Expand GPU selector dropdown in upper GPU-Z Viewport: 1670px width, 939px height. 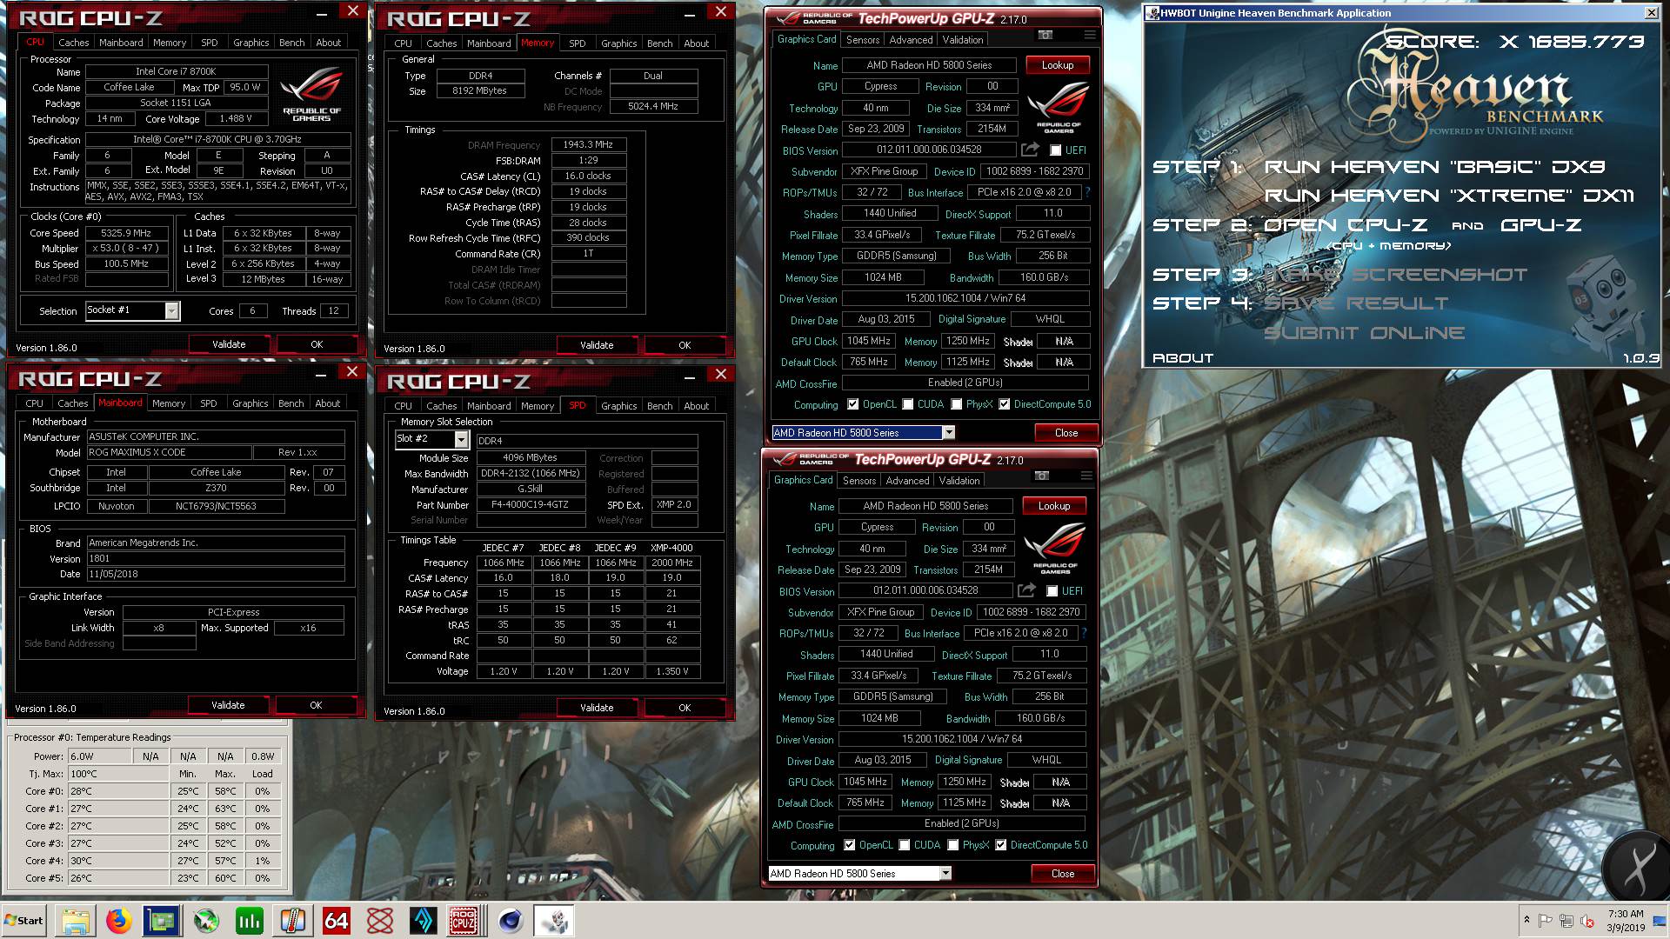(949, 433)
